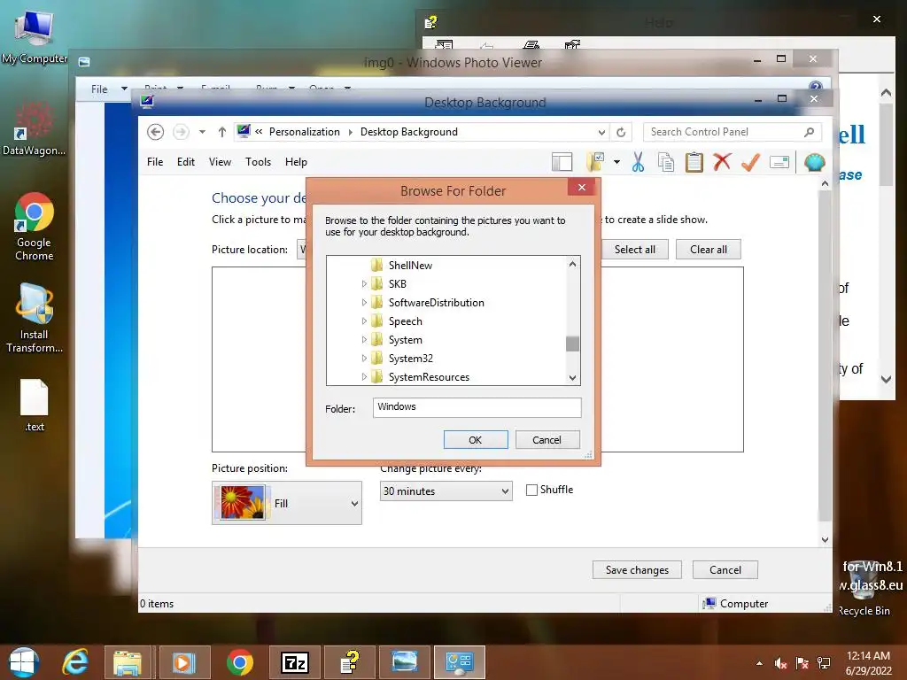The image size is (907, 680).
Task: Open the Windows Start button
Action: [x=24, y=662]
